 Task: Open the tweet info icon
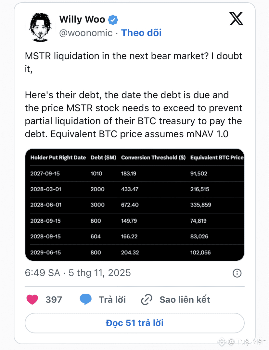pos(237,273)
